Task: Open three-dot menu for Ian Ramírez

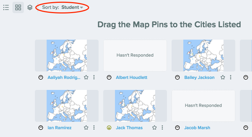Action: pos(94,127)
